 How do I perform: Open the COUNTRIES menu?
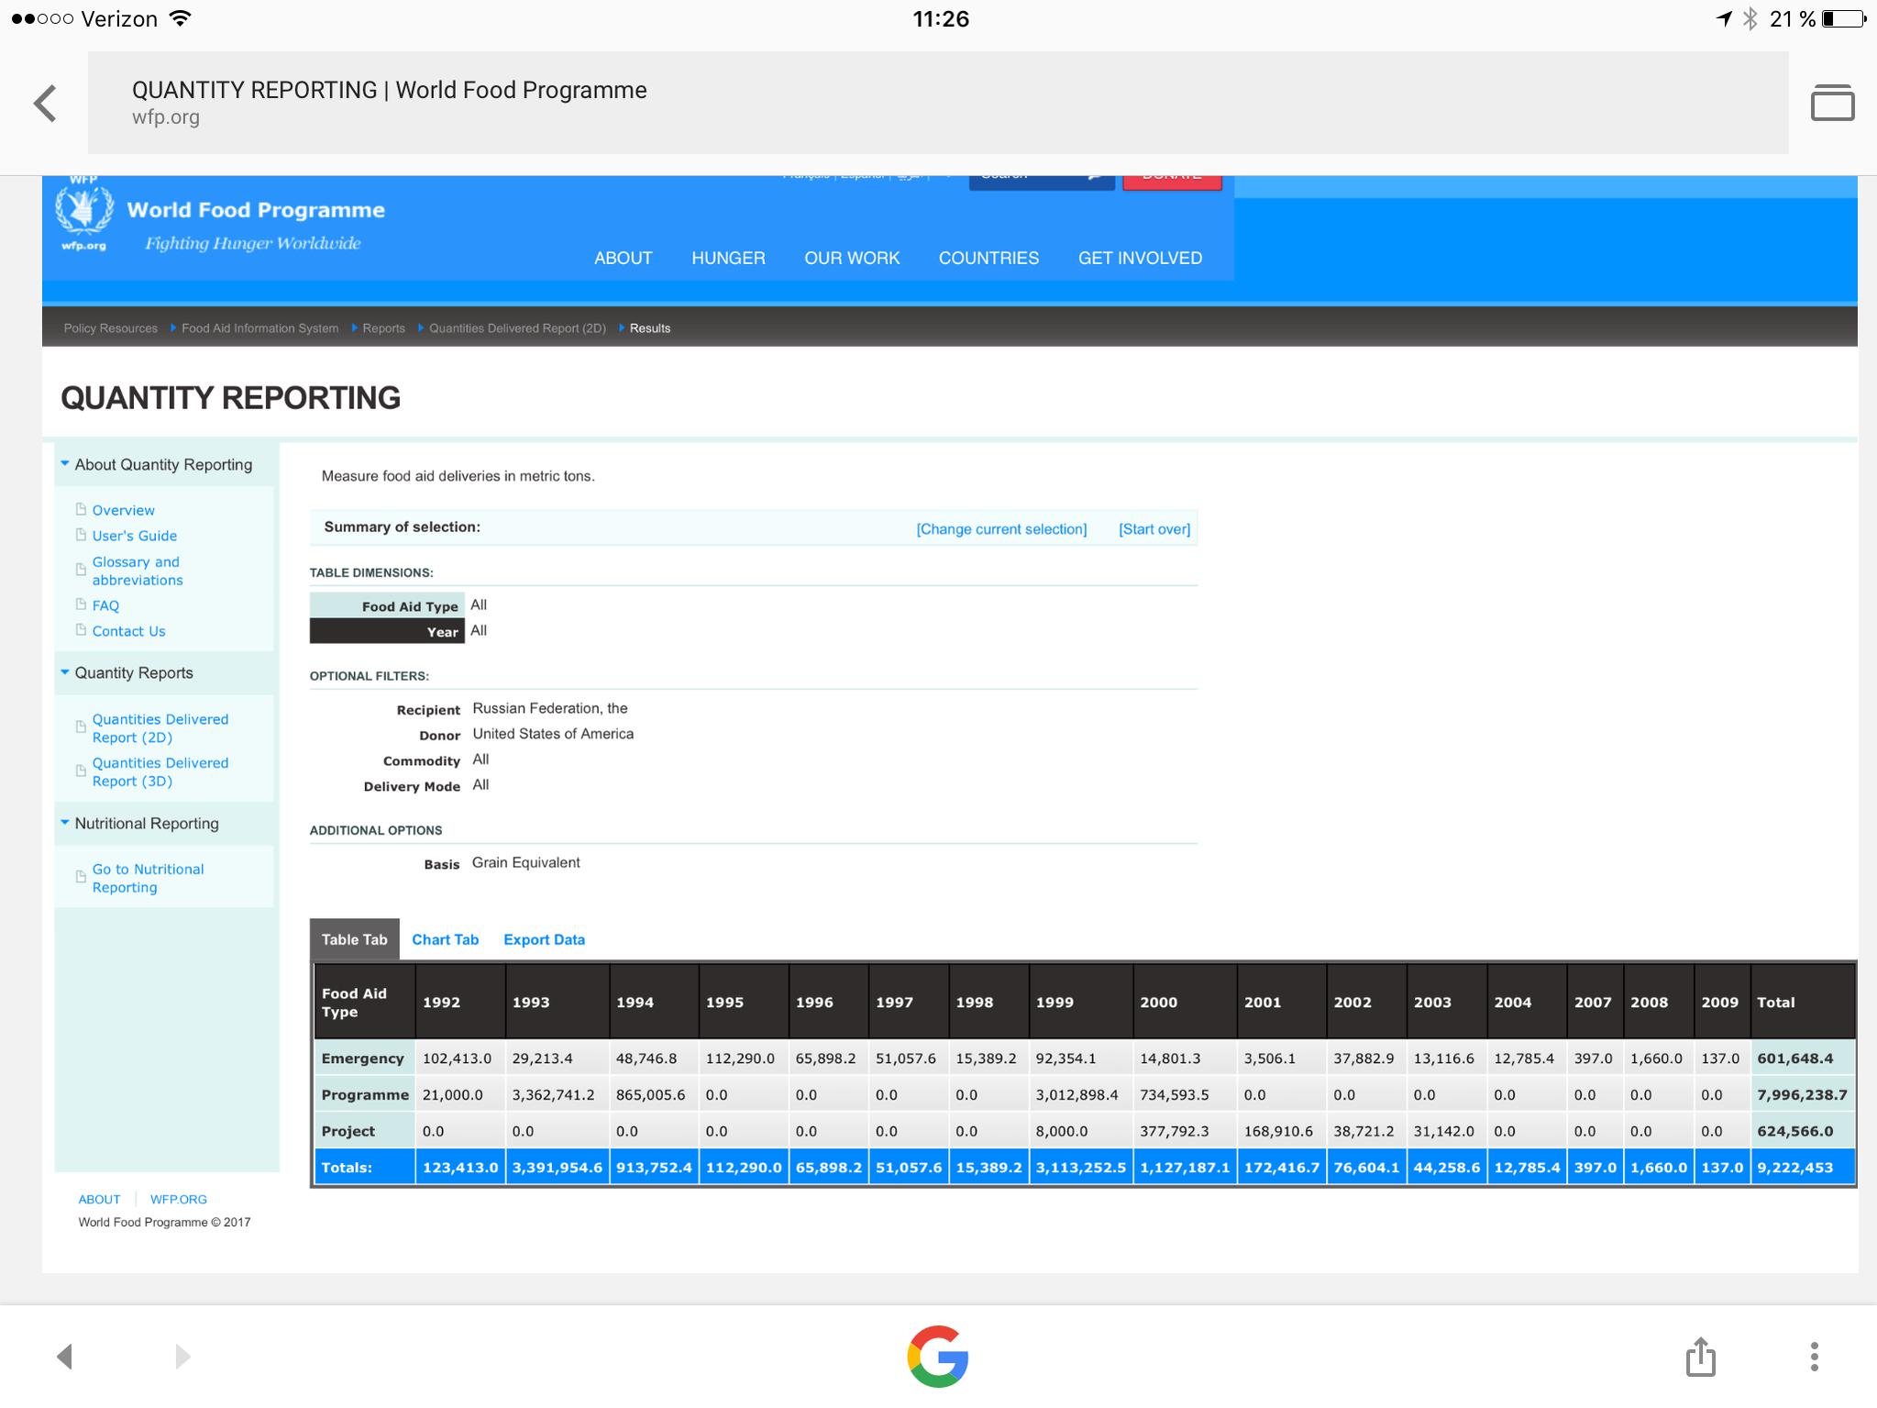[988, 258]
